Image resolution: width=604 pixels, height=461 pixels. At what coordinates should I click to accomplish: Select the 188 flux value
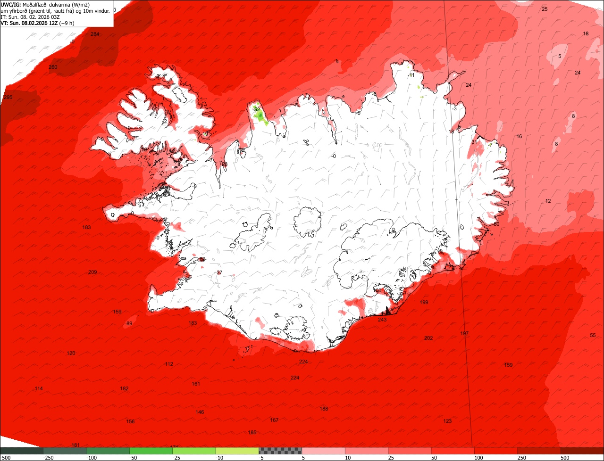point(324,409)
